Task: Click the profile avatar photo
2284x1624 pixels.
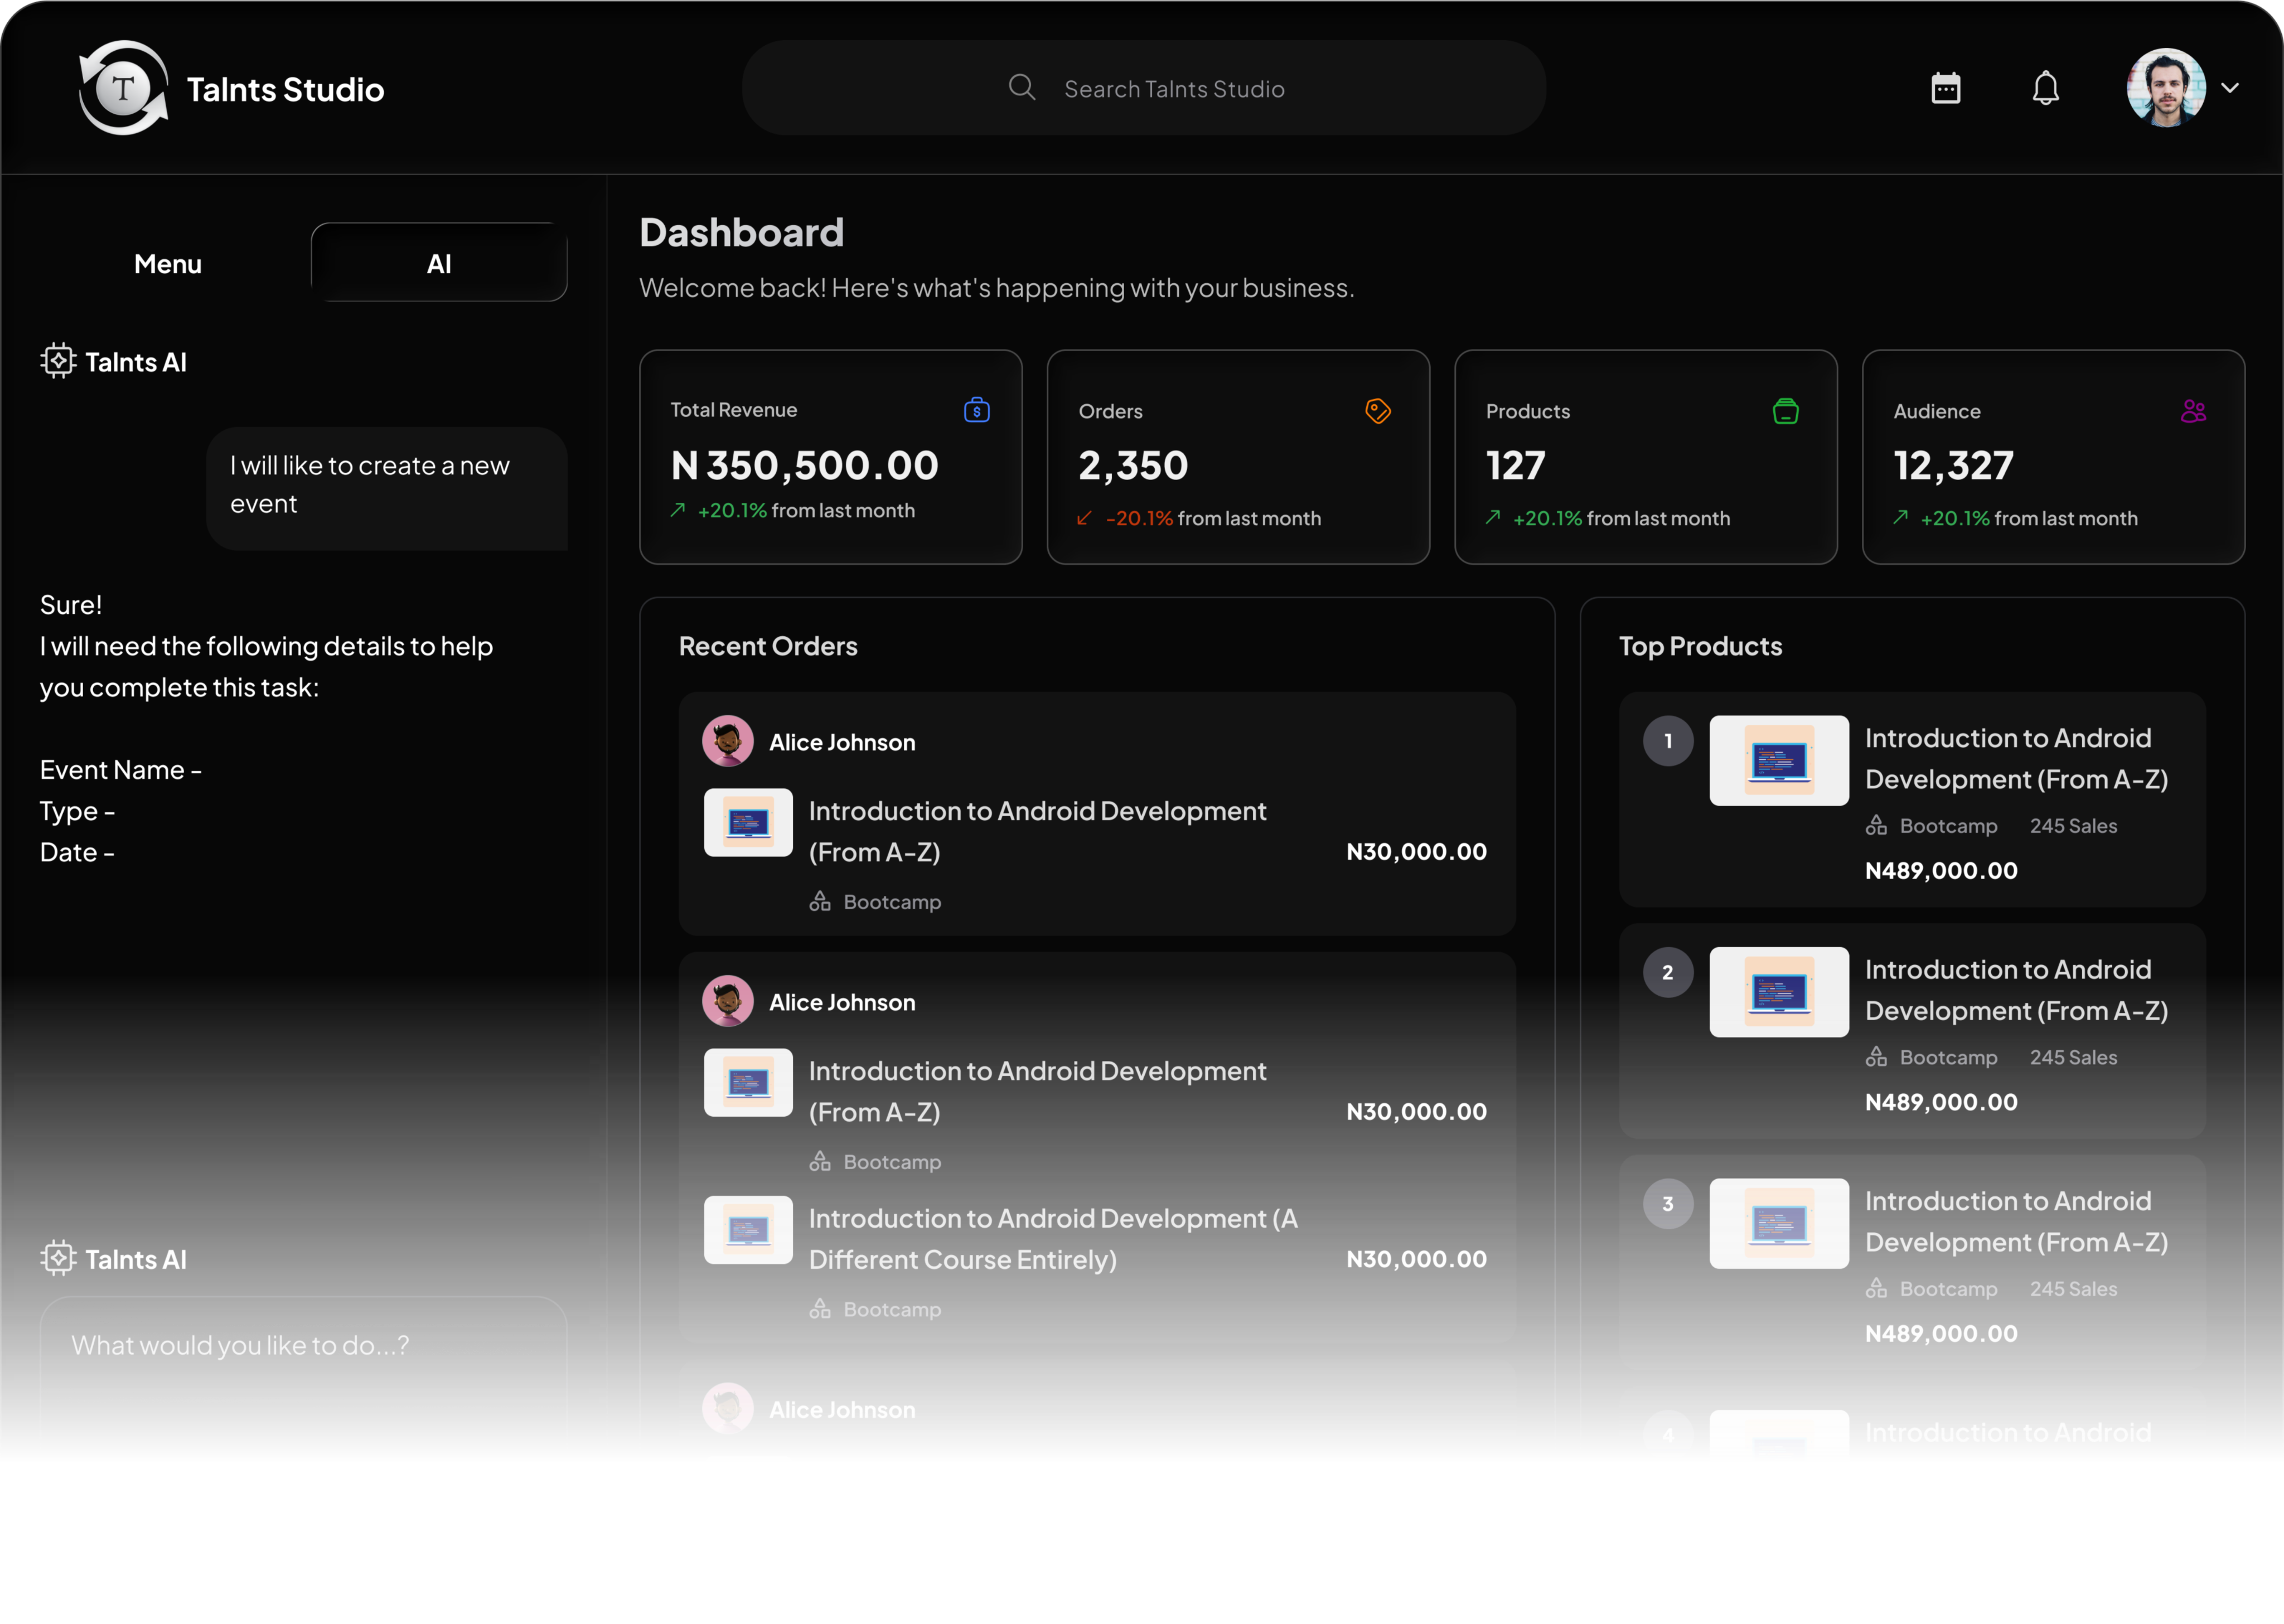Action: (x=2165, y=88)
